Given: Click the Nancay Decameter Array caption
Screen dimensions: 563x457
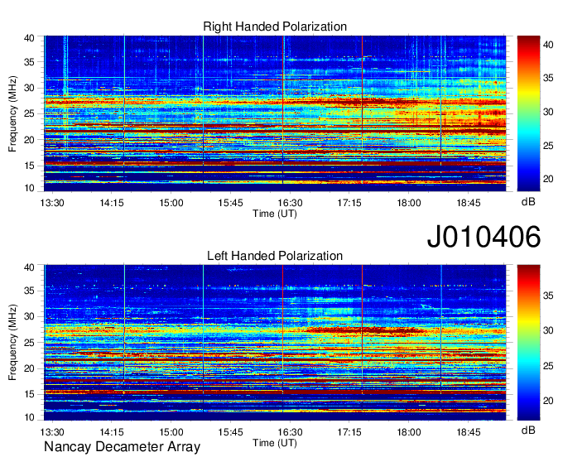Looking at the screenshot, I should click(122, 446).
